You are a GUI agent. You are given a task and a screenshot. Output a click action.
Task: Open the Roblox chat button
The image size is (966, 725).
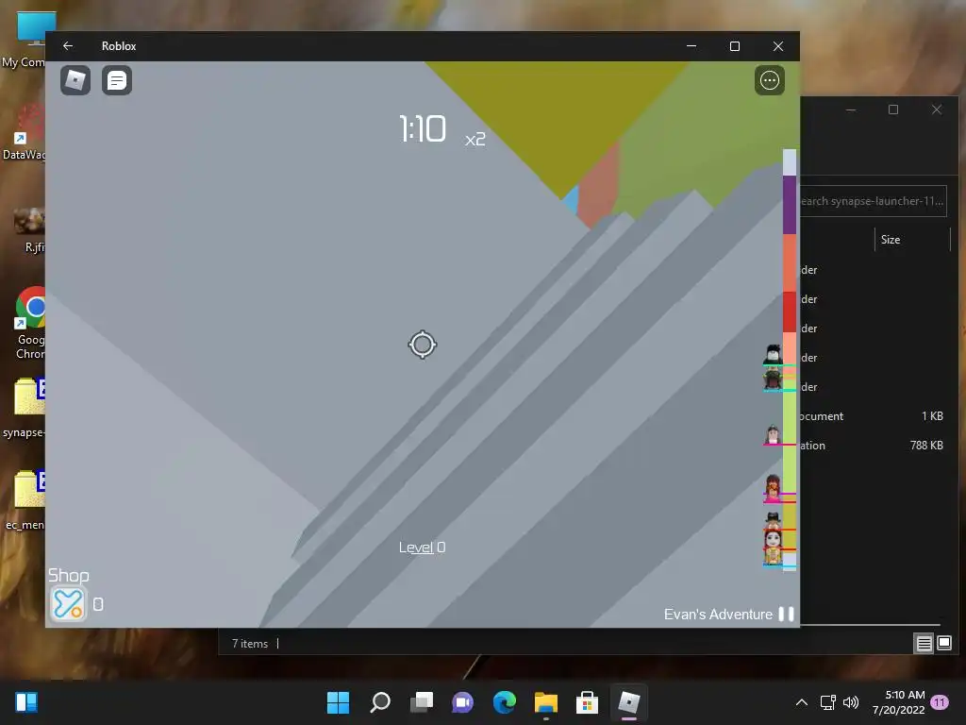[x=116, y=80]
